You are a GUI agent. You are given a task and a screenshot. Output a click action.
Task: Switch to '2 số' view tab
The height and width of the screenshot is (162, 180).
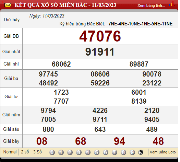[x=25, y=152]
